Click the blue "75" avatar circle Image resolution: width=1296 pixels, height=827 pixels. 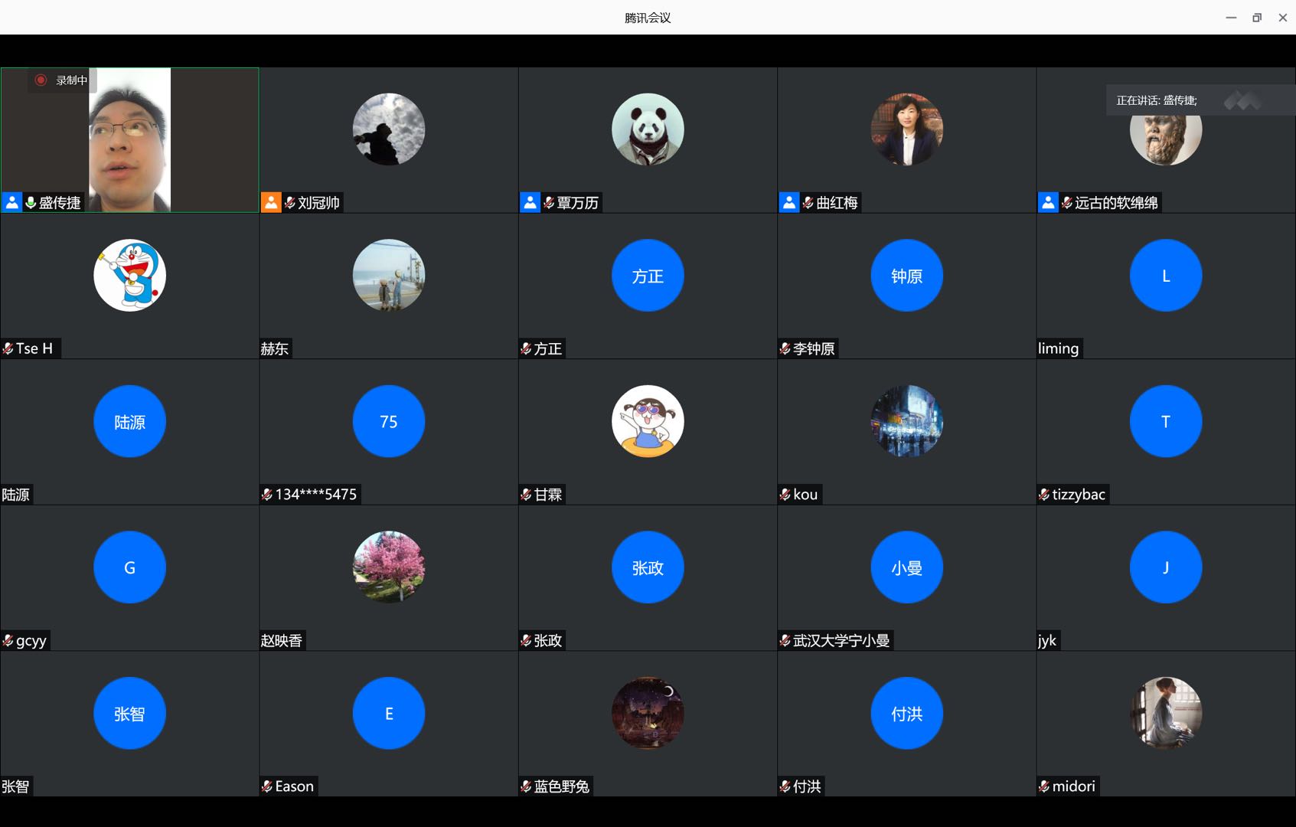tap(389, 421)
